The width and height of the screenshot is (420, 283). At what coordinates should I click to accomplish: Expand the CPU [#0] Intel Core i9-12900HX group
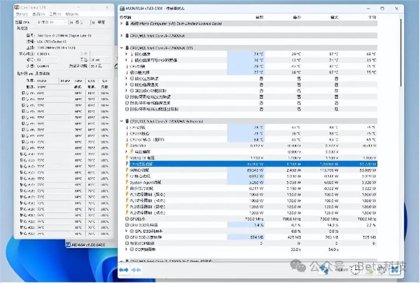(x=122, y=36)
